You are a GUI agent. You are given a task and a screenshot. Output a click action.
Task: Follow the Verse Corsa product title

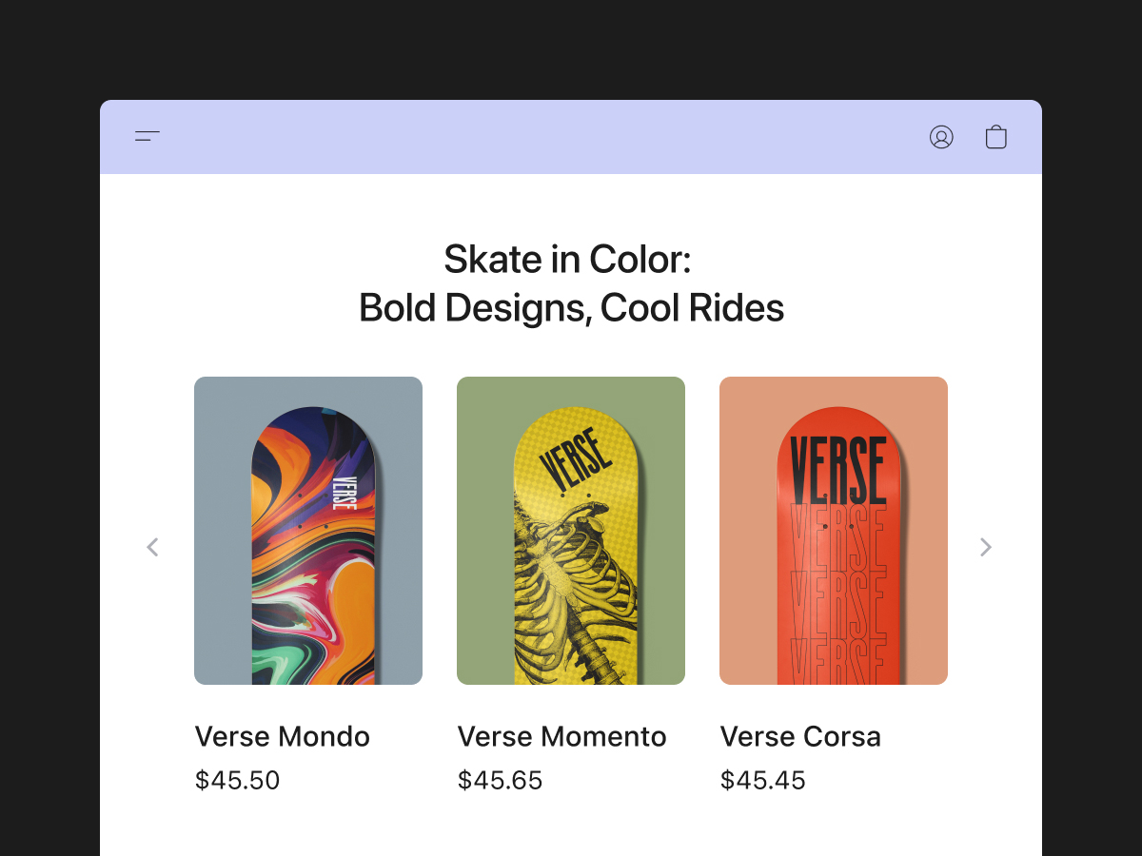click(800, 736)
